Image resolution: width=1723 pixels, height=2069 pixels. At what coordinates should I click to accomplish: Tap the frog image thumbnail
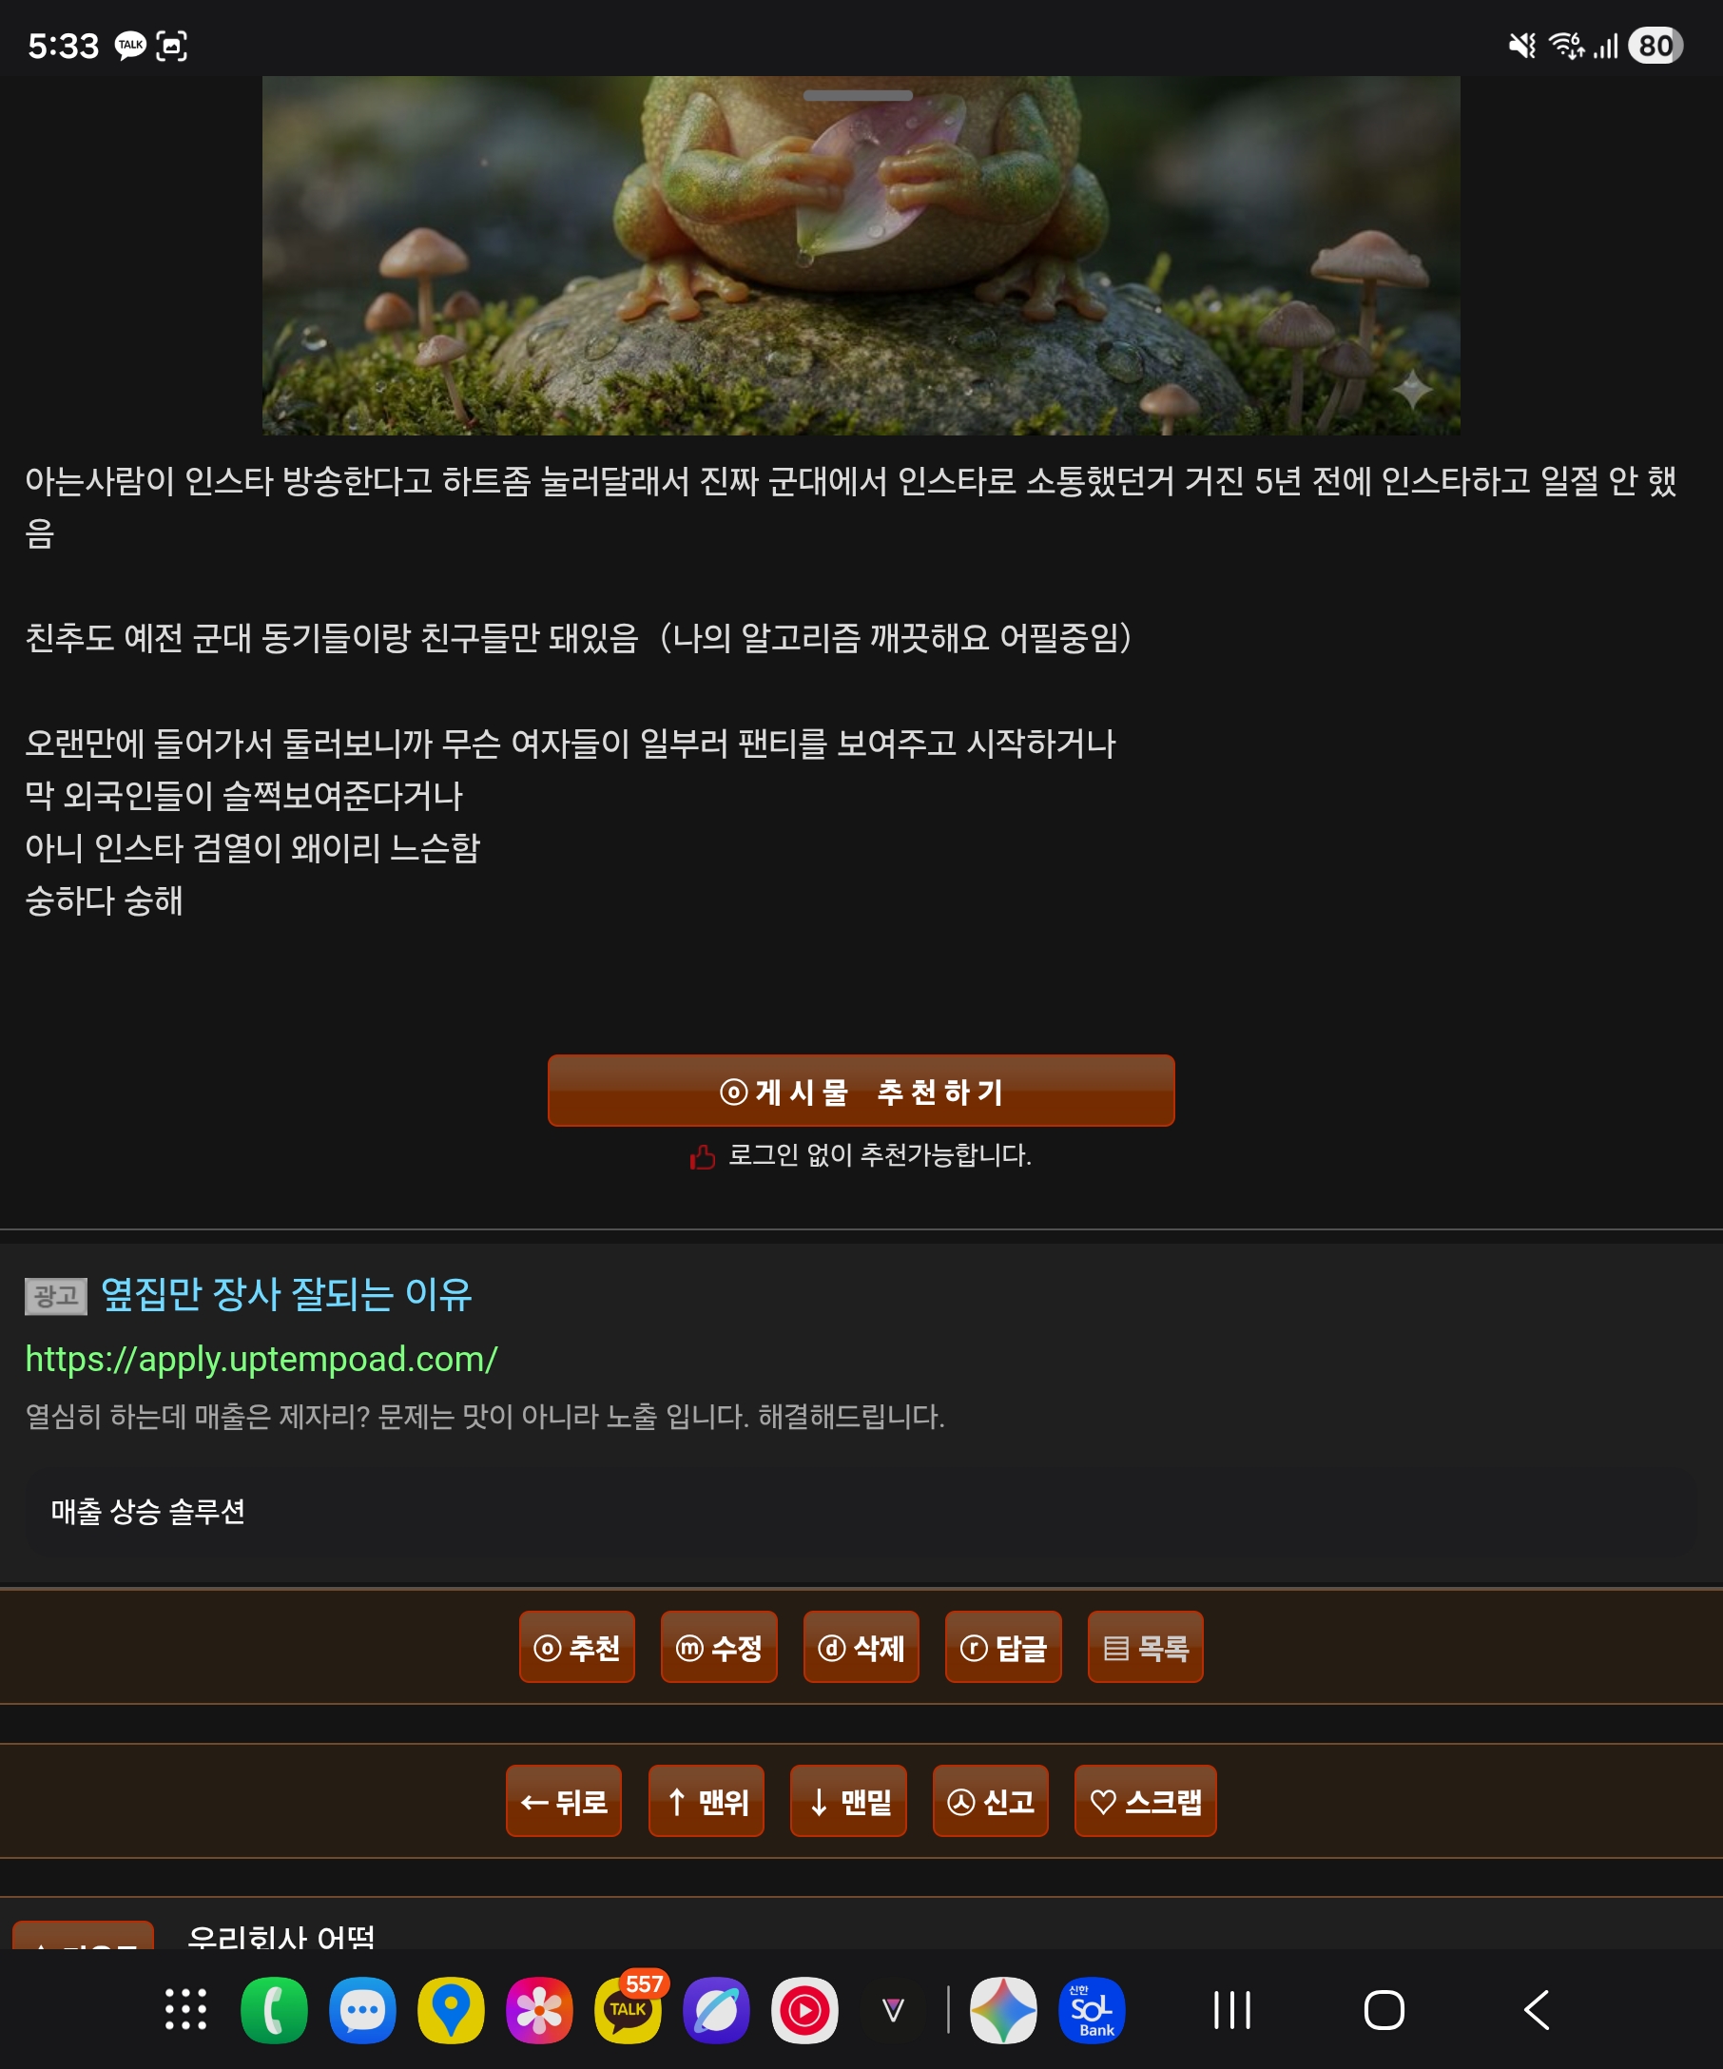[861, 256]
